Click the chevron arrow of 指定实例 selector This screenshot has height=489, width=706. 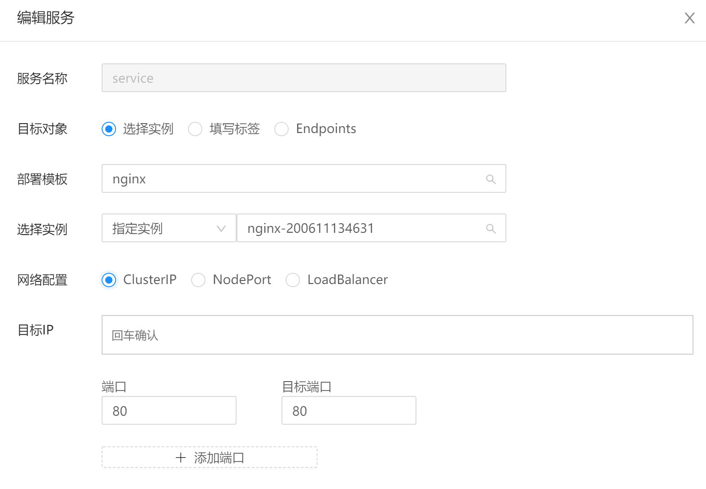pyautogui.click(x=221, y=228)
